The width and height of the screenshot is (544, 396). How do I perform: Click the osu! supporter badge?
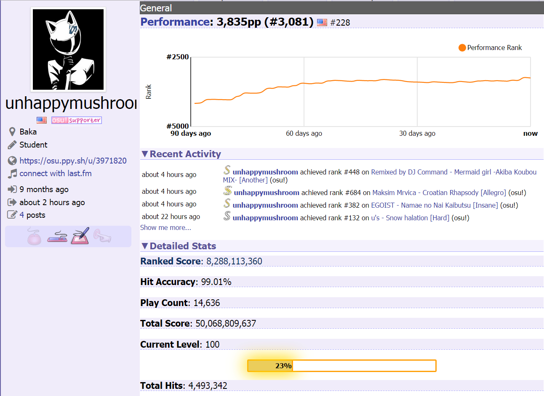(77, 120)
